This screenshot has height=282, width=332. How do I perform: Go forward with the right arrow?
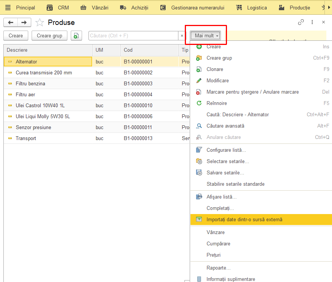tap(24, 22)
